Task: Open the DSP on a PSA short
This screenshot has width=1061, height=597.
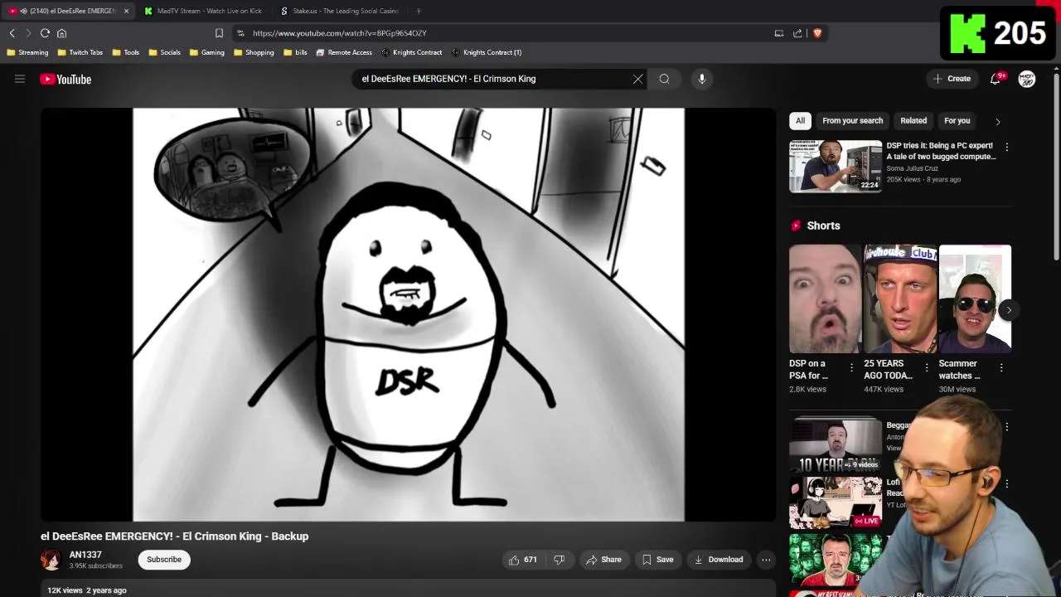Action: 826,298
